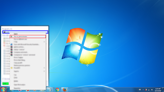Click the Programs (1) heading
The image size is (164, 92).
7,29
